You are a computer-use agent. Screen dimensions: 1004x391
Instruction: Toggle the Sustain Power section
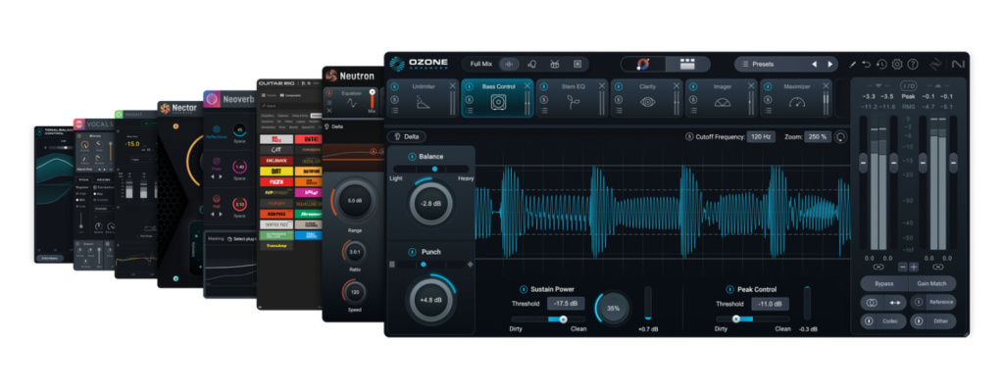coord(524,289)
